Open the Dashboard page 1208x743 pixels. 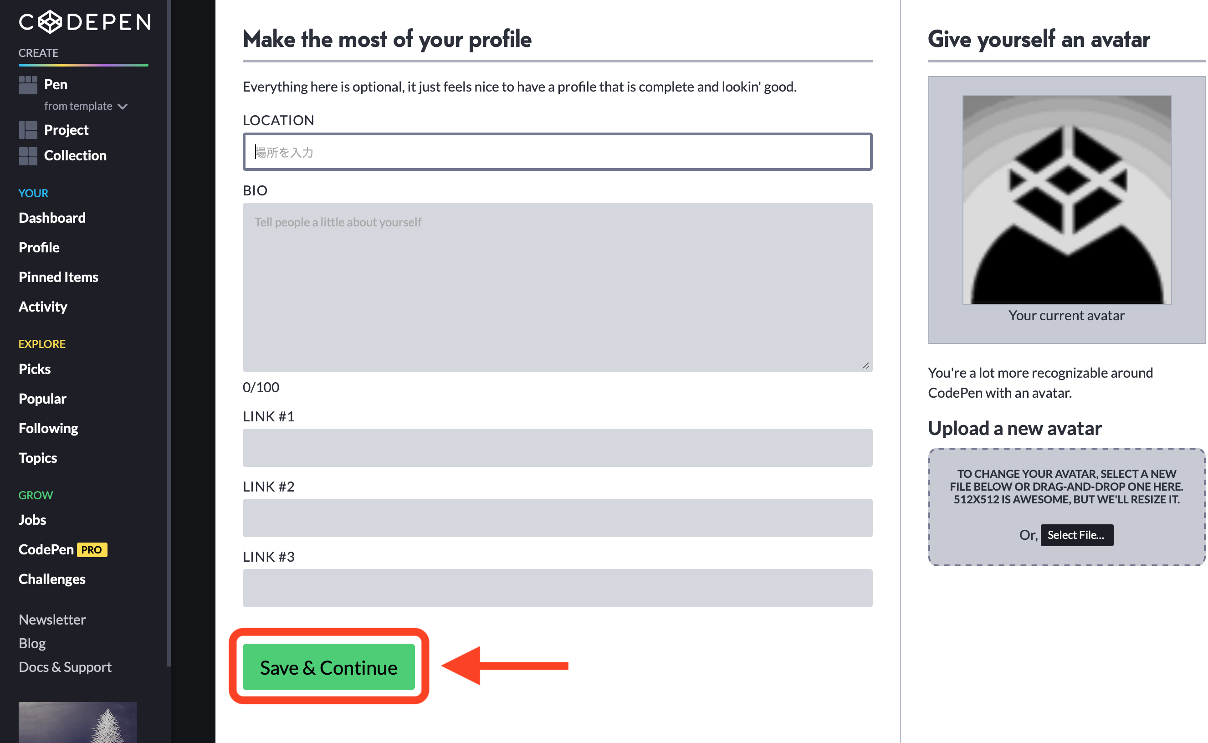click(x=52, y=218)
